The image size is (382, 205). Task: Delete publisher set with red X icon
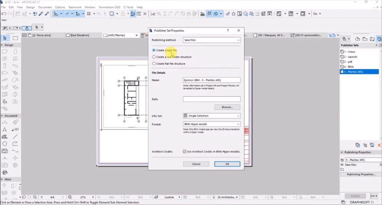[379, 145]
